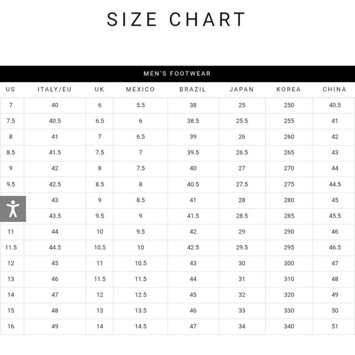Select US size 16 cell
Viewport: 355px width, 355px height.
coord(12,326)
